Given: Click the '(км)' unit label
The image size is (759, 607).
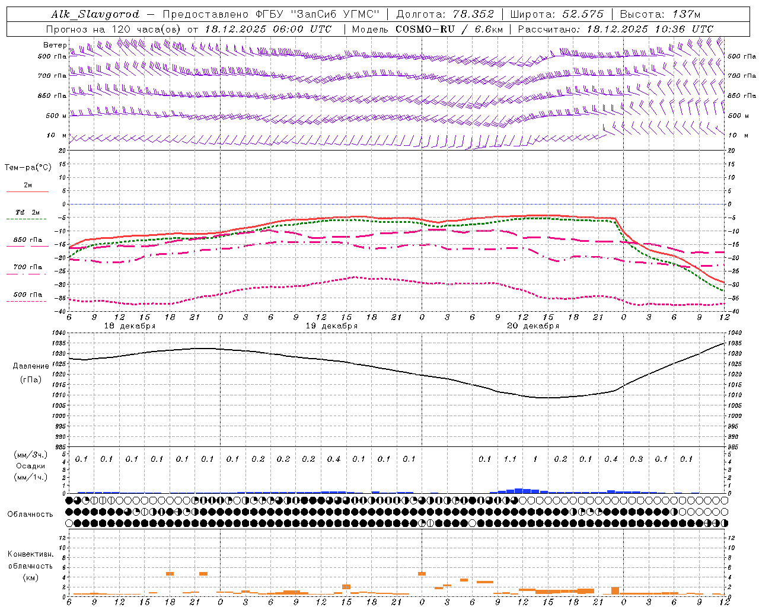Looking at the screenshot, I should 31,577.
